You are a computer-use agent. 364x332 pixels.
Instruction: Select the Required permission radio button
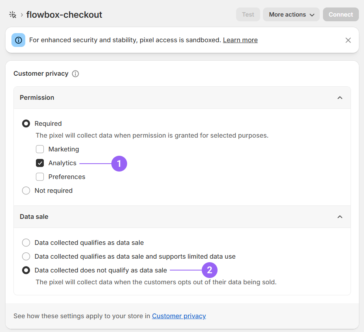pos(26,123)
